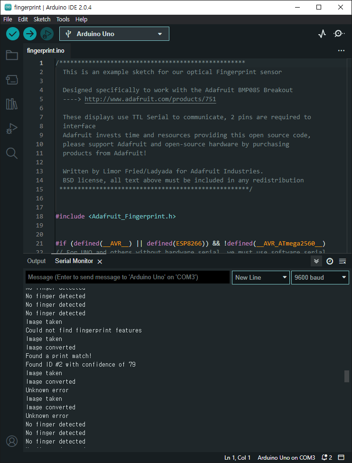Switch to the Output tab
352x463 pixels.
37,261
